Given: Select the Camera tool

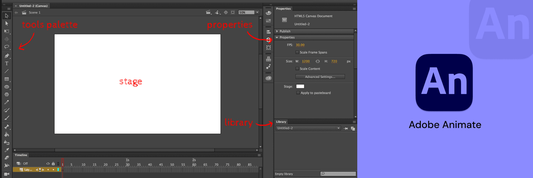Looking at the screenshot, I should pos(7,174).
